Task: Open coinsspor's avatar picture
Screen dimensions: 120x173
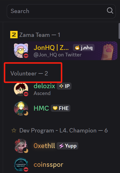Action: tap(21, 164)
